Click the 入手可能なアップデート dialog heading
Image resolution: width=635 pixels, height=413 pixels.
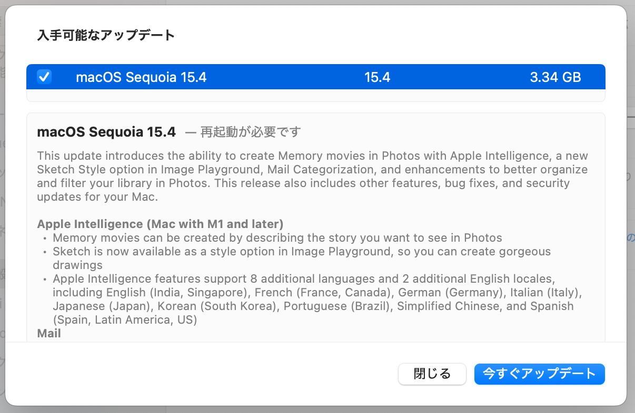pyautogui.click(x=106, y=35)
